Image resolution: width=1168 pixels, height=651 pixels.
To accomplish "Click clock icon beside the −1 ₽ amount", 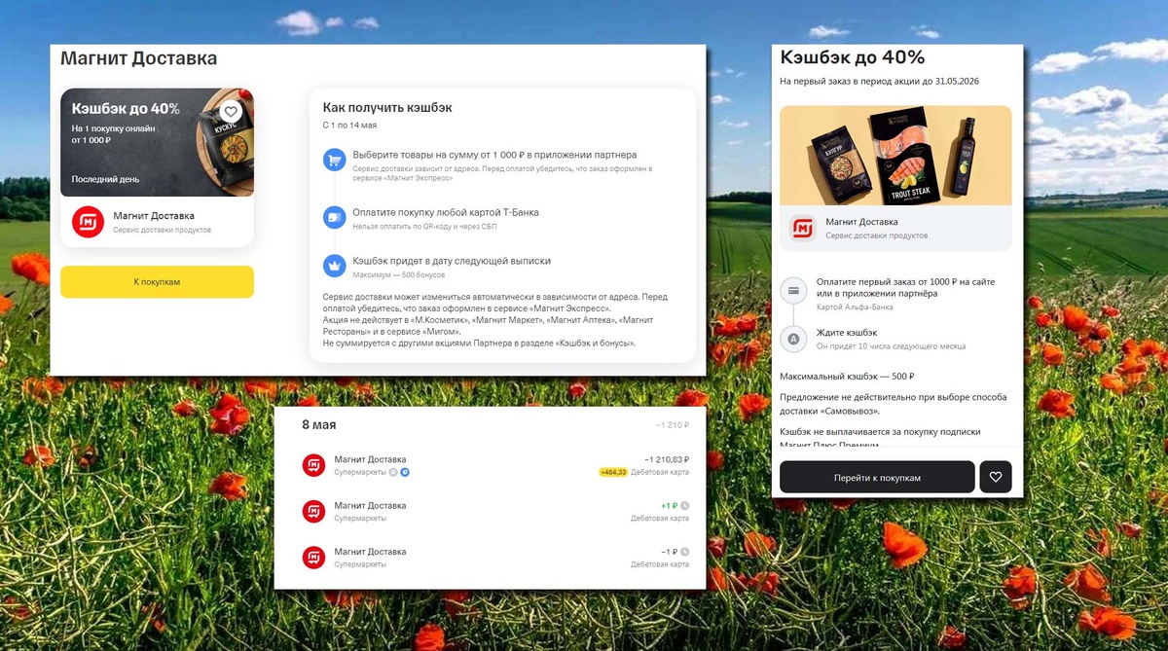I will pos(684,552).
